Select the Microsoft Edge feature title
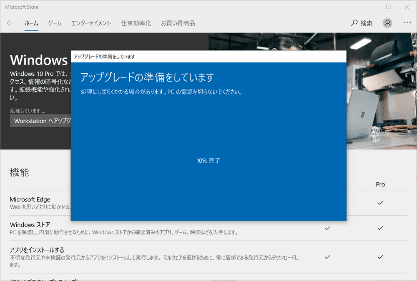417x281 pixels. pos(30,199)
